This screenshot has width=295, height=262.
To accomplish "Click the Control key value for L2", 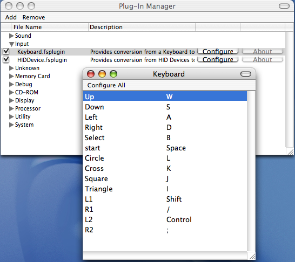I will coord(179,219).
